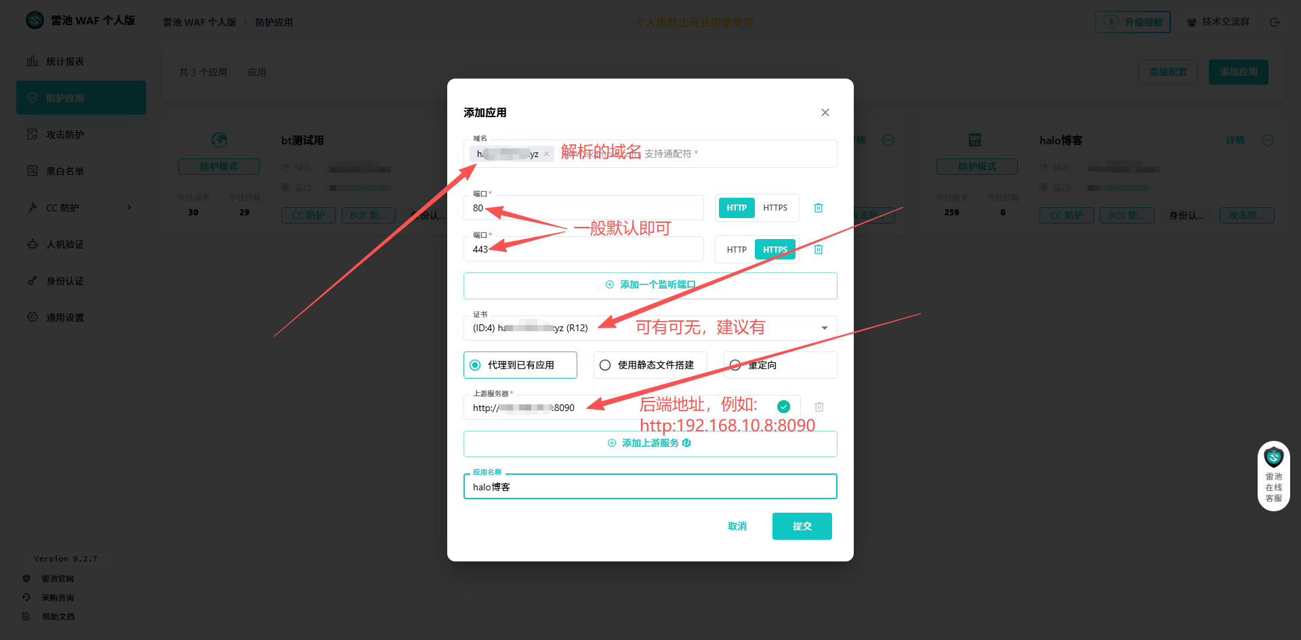The image size is (1301, 640).
Task: Open the Leichi online support widget
Action: pos(1273,476)
